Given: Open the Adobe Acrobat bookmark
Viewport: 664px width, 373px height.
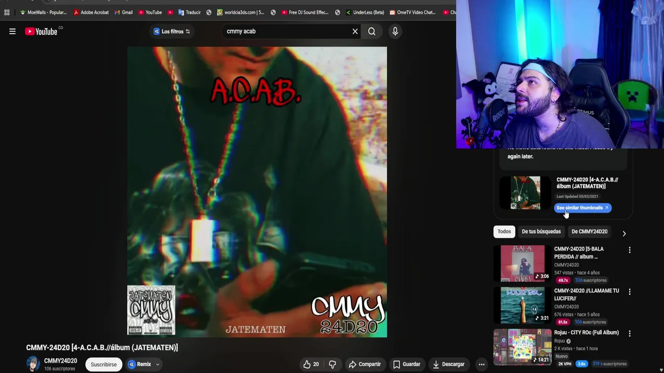Looking at the screenshot, I should click(91, 12).
